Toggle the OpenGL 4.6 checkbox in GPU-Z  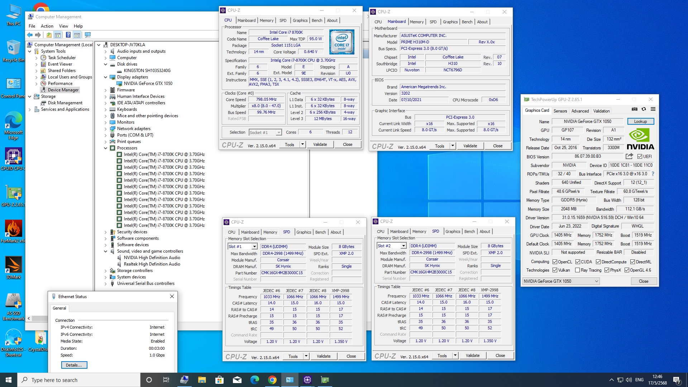click(x=627, y=270)
